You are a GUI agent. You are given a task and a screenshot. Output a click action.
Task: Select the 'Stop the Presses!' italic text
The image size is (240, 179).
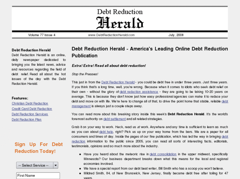(85, 74)
